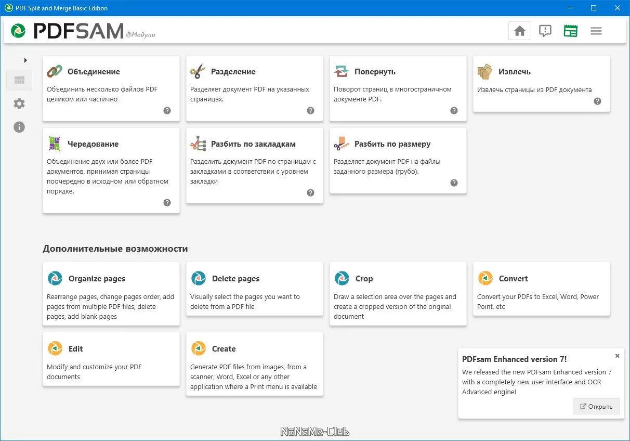The width and height of the screenshot is (630, 441).
Task: Open the green news panel icon
Action: [x=571, y=31]
